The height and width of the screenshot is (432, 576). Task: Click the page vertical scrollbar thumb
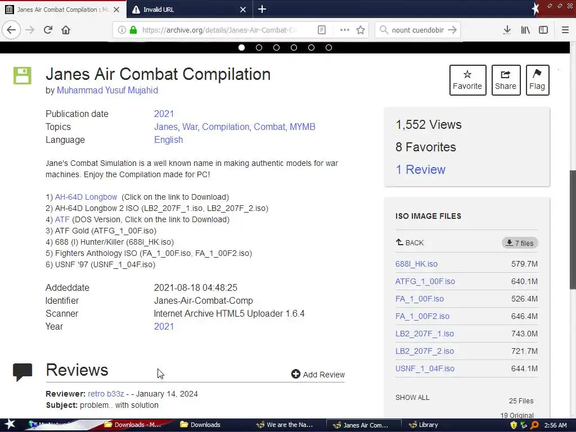573,229
